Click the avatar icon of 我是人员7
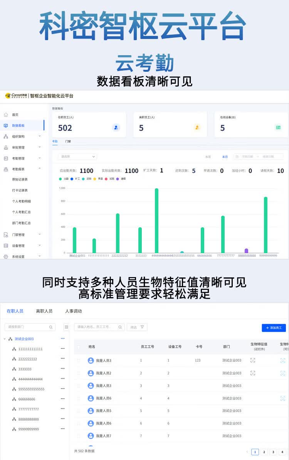 point(91,436)
